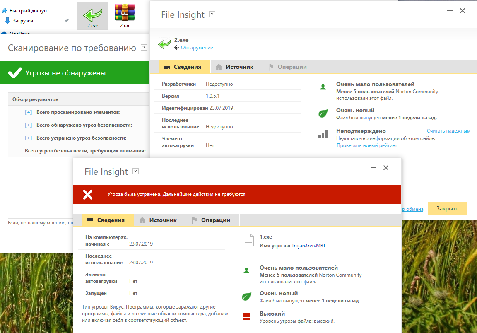
Task: Click the Угрозы не обнаружены banner text
Action: tap(65, 73)
